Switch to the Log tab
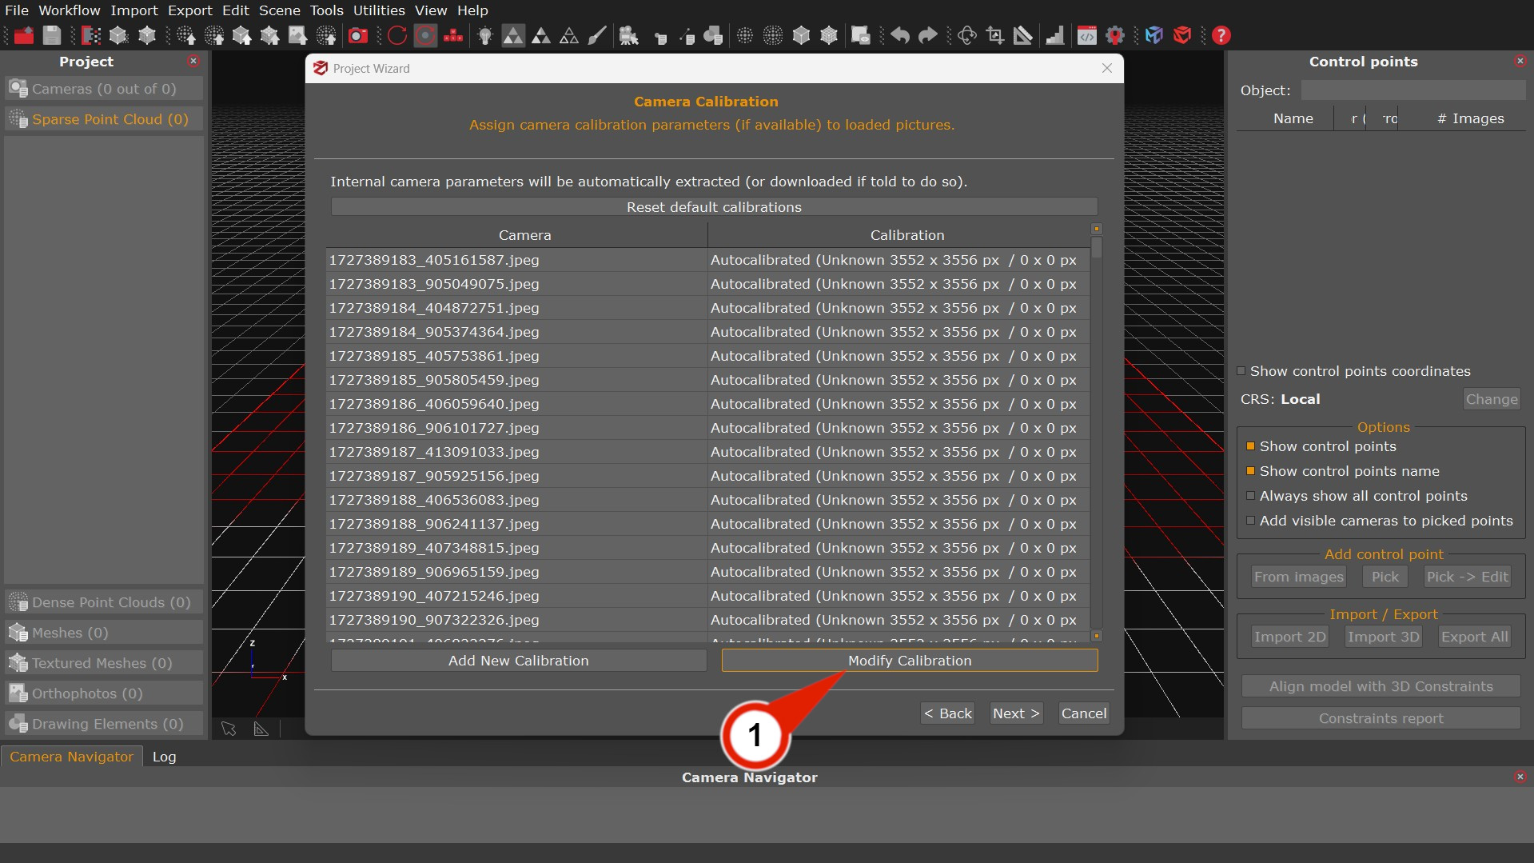The width and height of the screenshot is (1534, 863). coord(164,757)
